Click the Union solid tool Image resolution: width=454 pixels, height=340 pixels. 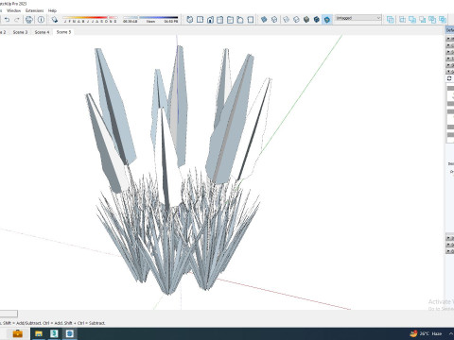412,20
